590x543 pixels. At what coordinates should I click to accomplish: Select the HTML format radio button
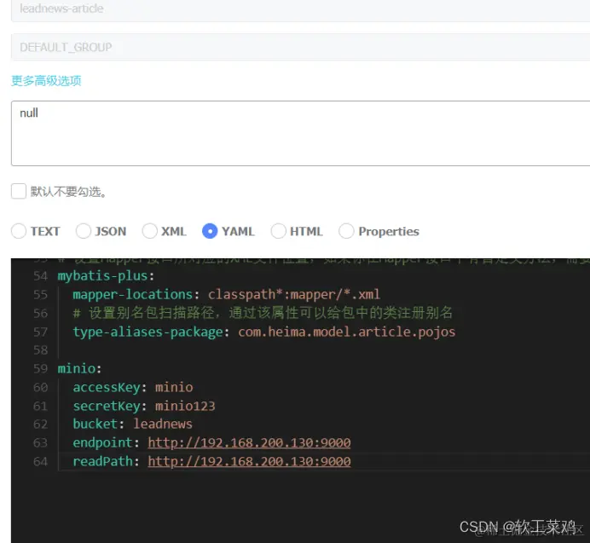click(x=278, y=231)
